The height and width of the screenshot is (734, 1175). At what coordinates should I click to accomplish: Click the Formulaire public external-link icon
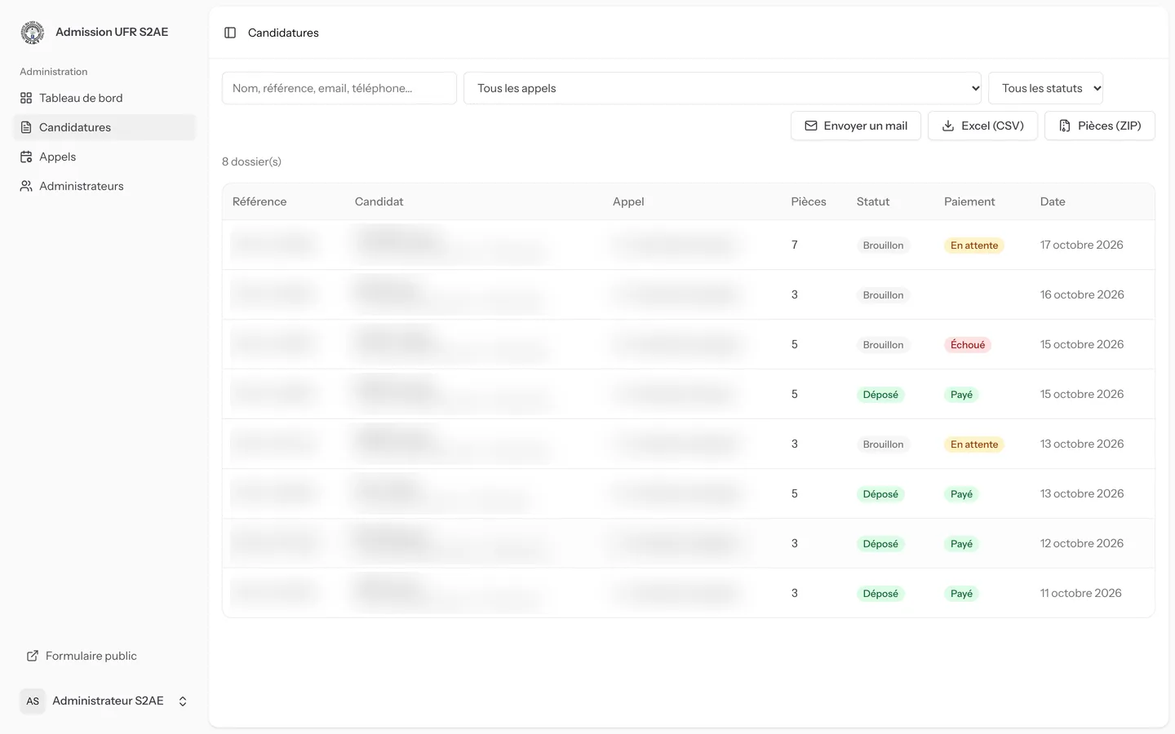(33, 656)
